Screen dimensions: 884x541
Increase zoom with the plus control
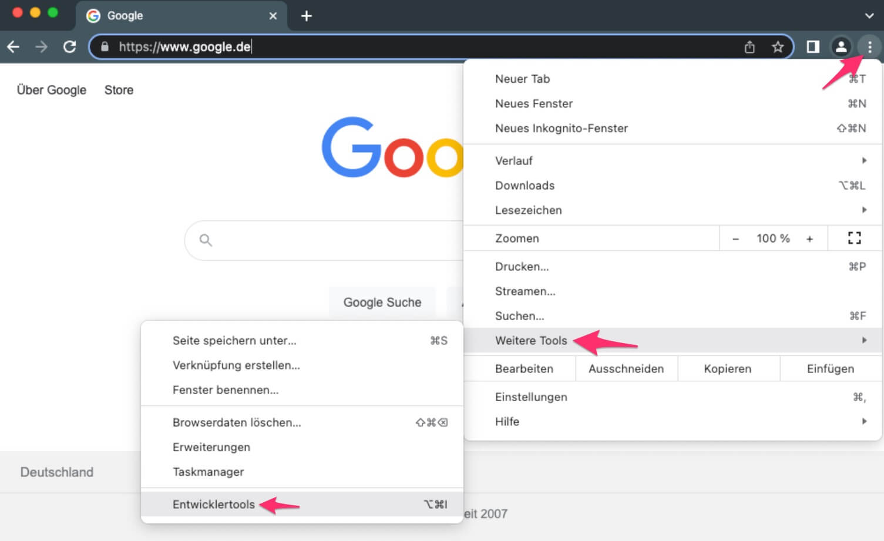tap(809, 238)
